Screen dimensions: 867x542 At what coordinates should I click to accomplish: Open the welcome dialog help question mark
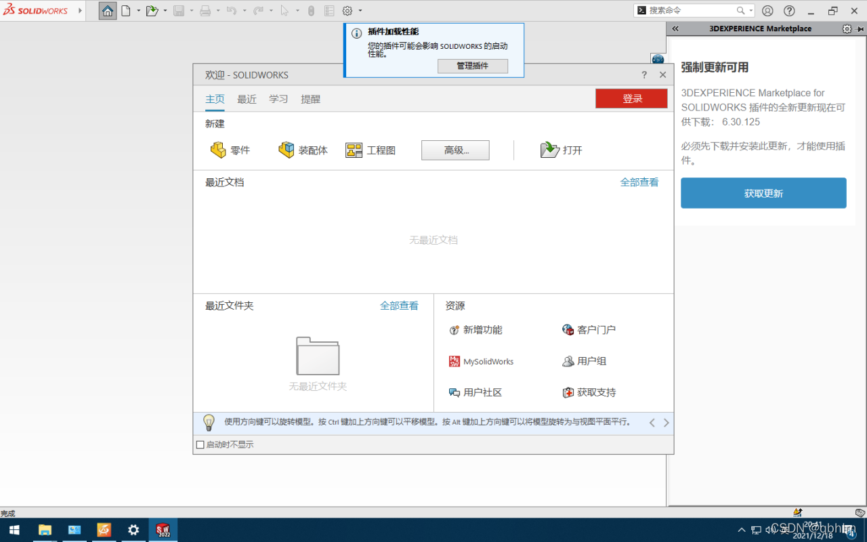(644, 75)
